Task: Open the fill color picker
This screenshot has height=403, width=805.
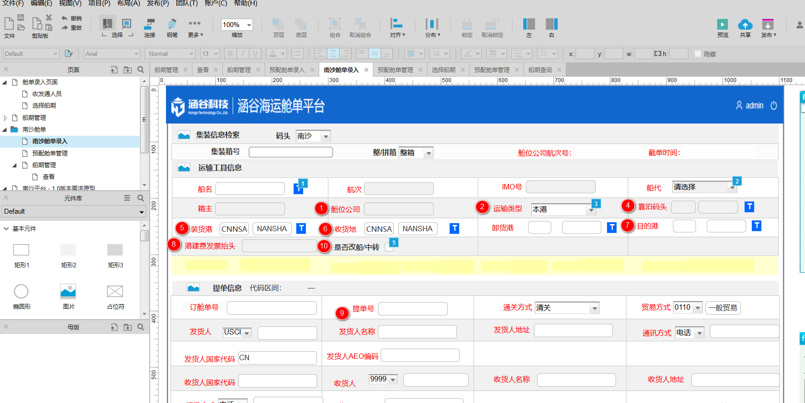Action: click(x=414, y=54)
